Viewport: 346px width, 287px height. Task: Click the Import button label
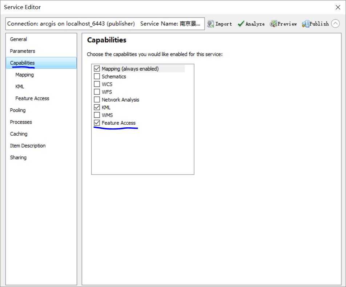coord(224,24)
